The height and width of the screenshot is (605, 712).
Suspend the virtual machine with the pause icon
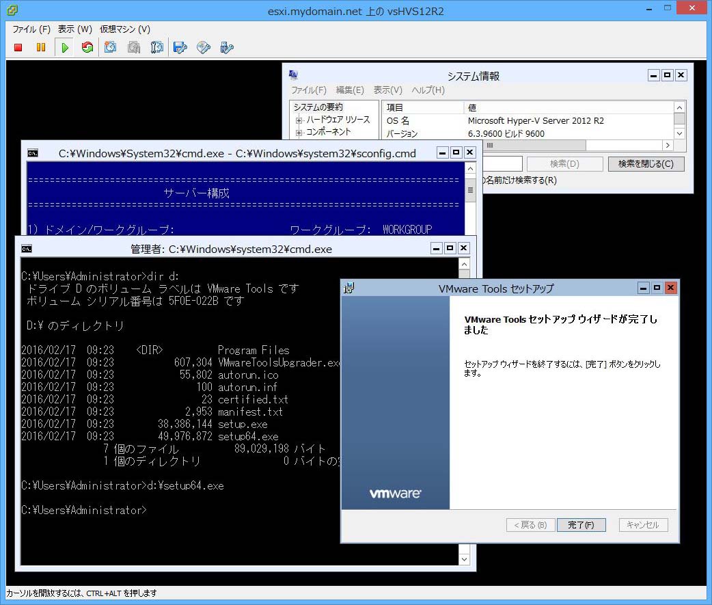pyautogui.click(x=41, y=47)
